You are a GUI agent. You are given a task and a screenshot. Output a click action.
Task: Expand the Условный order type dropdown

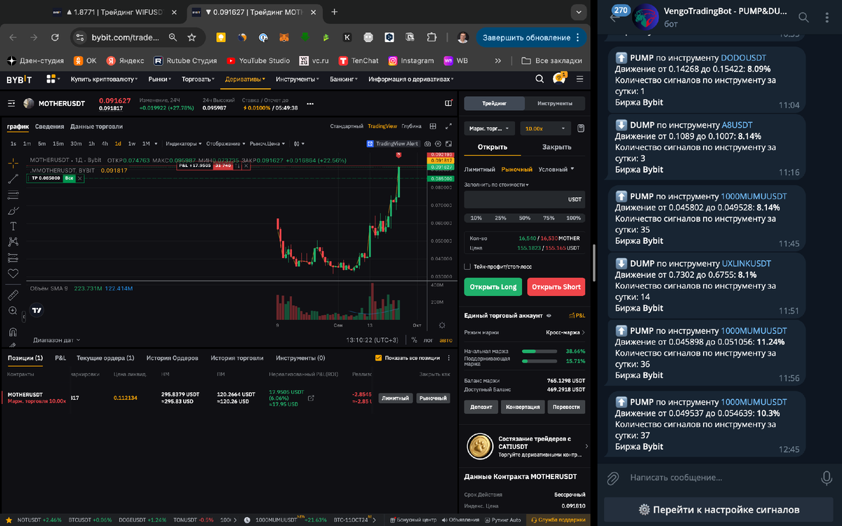[556, 169]
